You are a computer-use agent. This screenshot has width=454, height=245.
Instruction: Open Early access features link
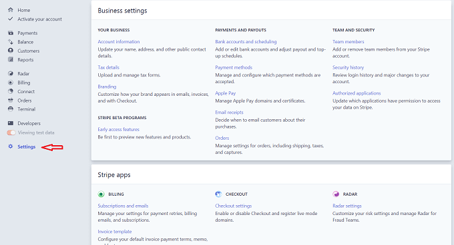point(118,129)
